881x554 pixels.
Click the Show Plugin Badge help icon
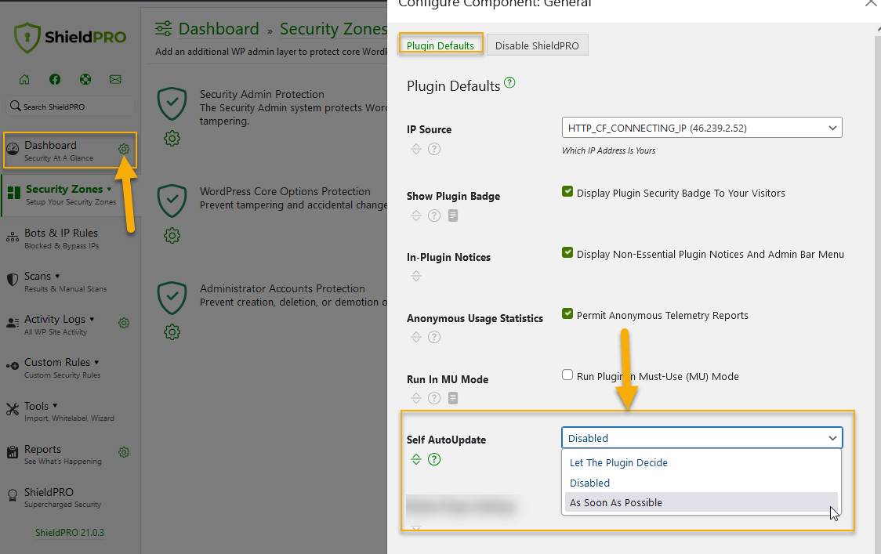[434, 215]
